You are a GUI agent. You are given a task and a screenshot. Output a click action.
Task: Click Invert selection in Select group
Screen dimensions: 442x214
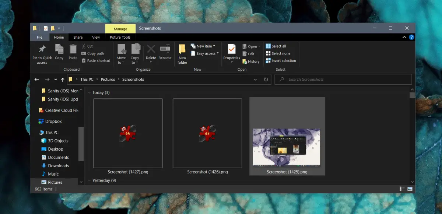coord(281,61)
